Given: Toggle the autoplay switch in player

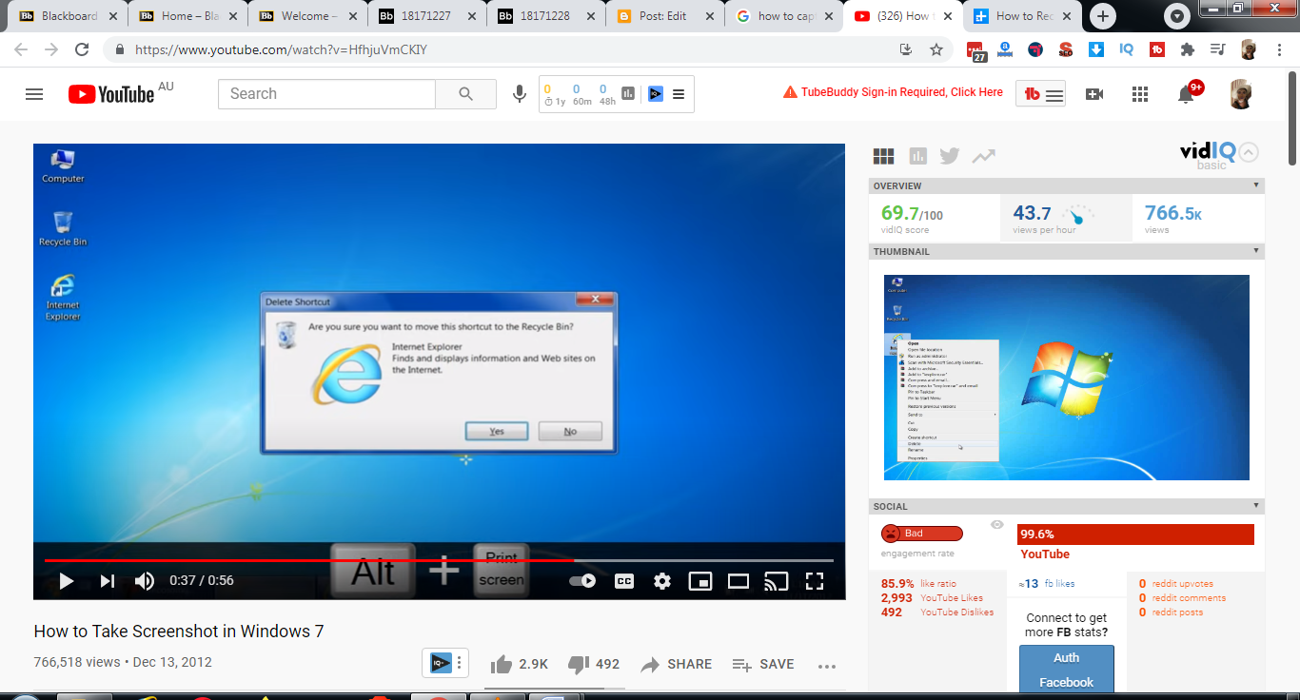Looking at the screenshot, I should point(582,581).
